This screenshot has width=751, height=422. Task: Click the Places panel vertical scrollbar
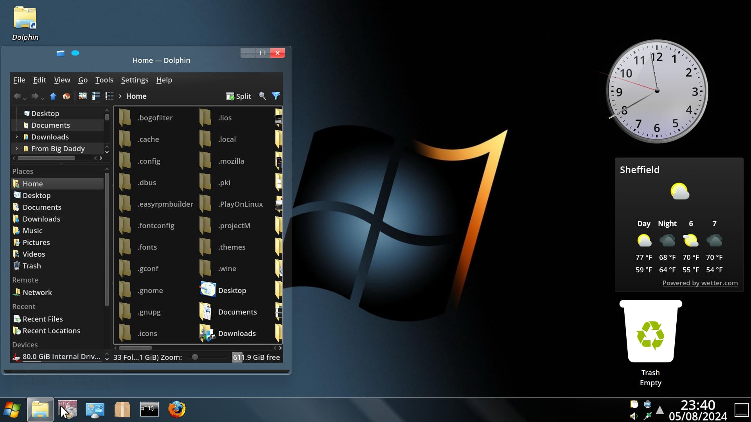pos(107,239)
